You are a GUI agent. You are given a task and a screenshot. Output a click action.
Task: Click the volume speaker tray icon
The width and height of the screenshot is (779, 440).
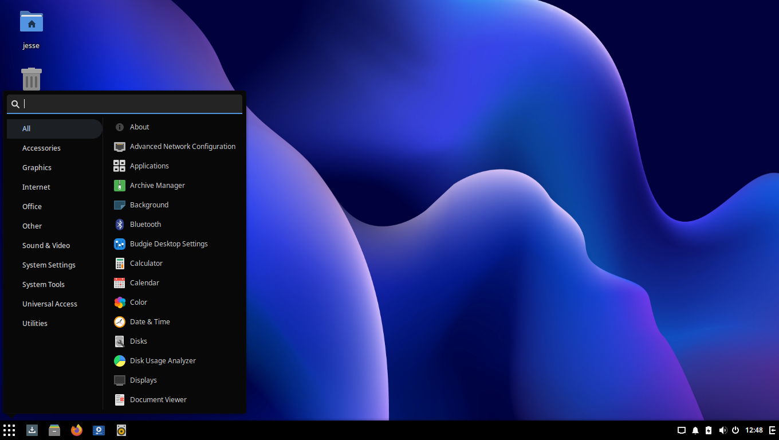click(722, 430)
